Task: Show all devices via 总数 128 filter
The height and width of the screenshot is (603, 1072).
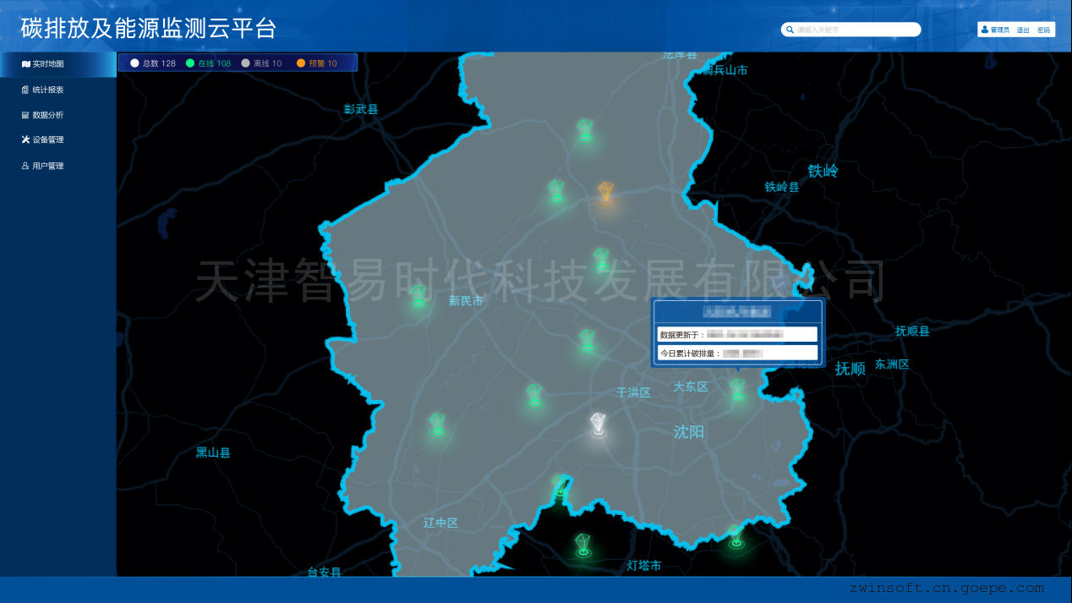Action: click(x=153, y=63)
